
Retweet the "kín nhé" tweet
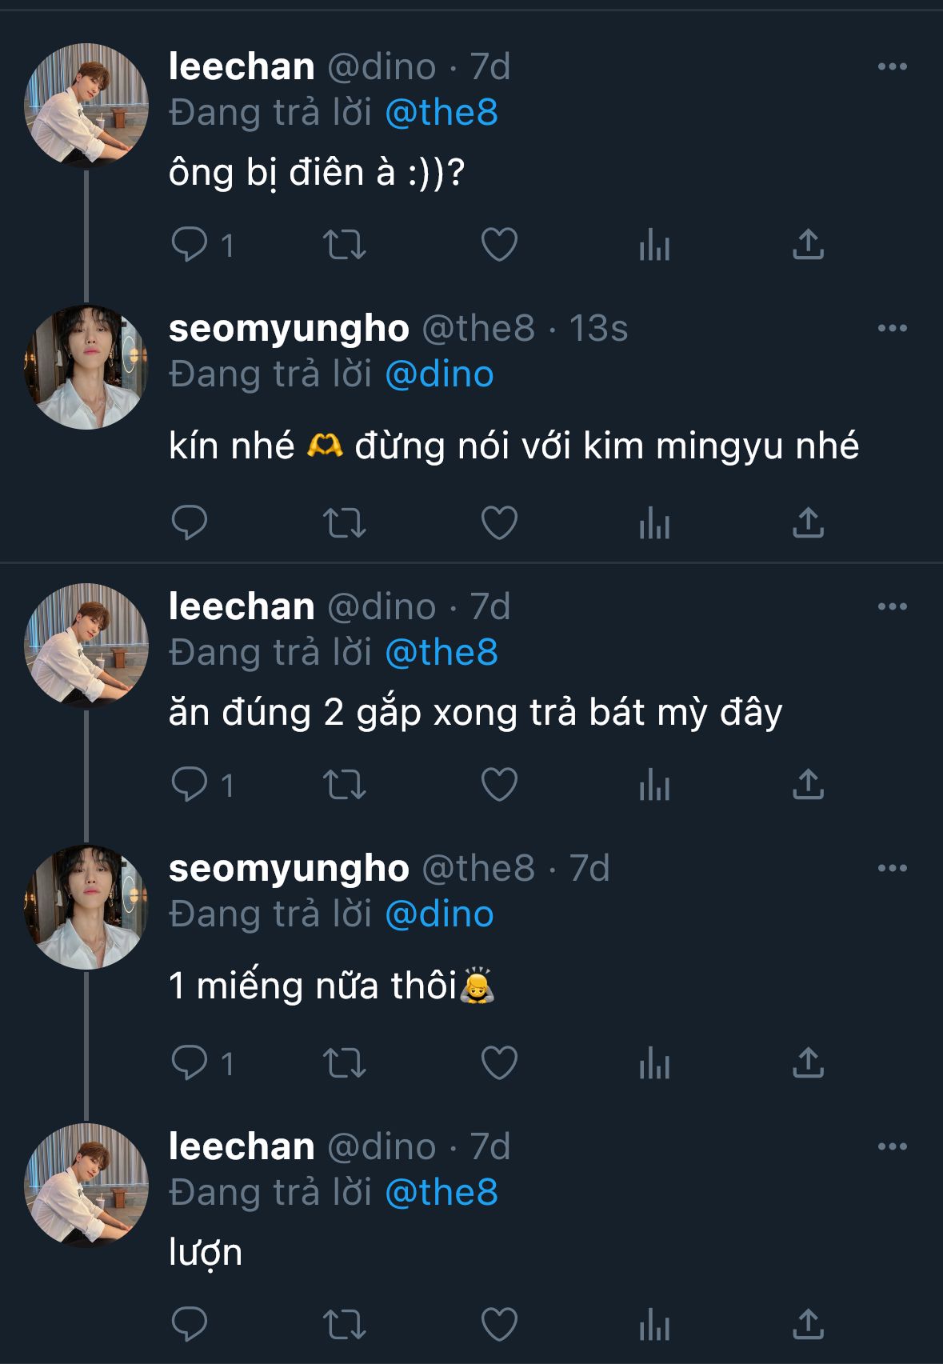point(345,523)
